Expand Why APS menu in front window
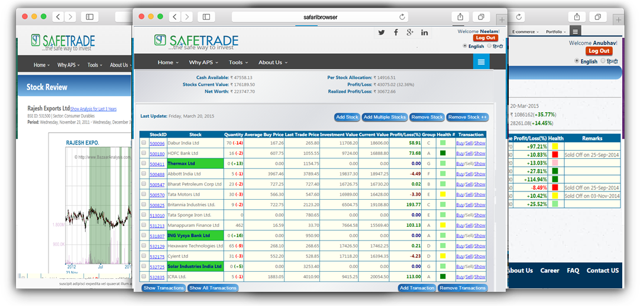This screenshot has width=640, height=306. click(x=203, y=63)
